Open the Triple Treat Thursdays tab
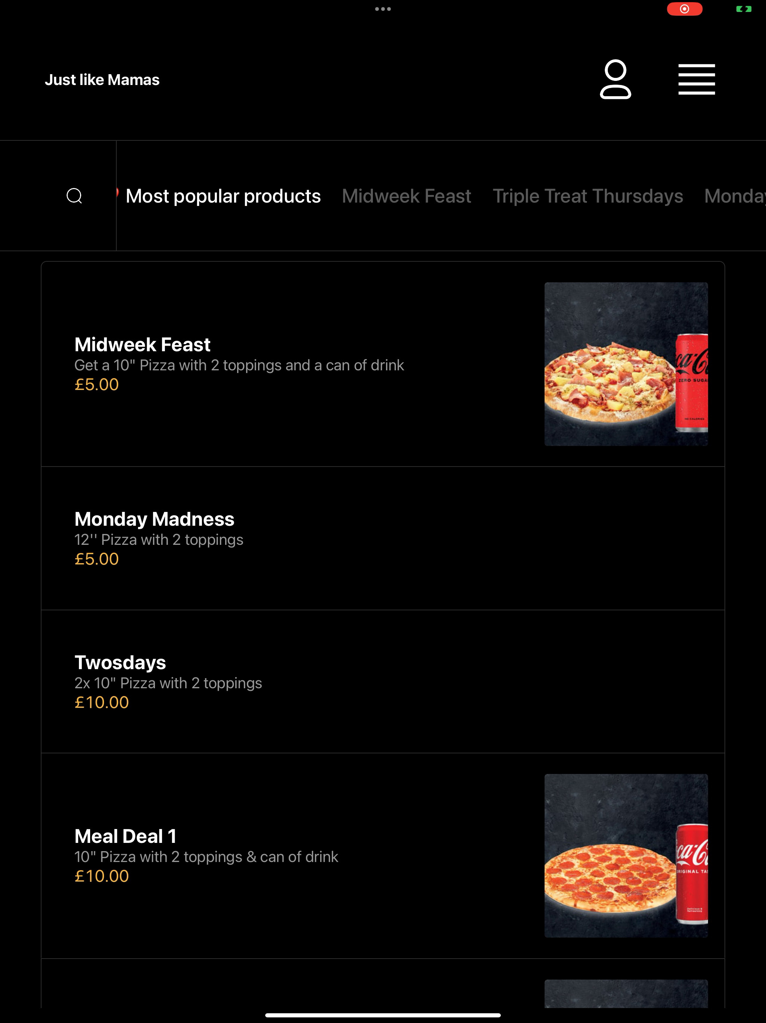This screenshot has height=1023, width=766. pyautogui.click(x=588, y=195)
